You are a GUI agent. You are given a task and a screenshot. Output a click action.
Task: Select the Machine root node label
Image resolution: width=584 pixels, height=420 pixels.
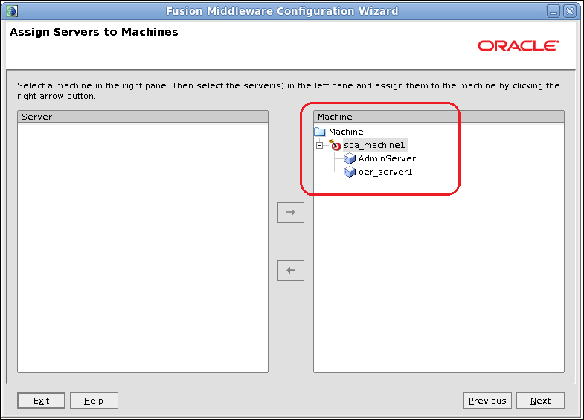click(x=346, y=132)
